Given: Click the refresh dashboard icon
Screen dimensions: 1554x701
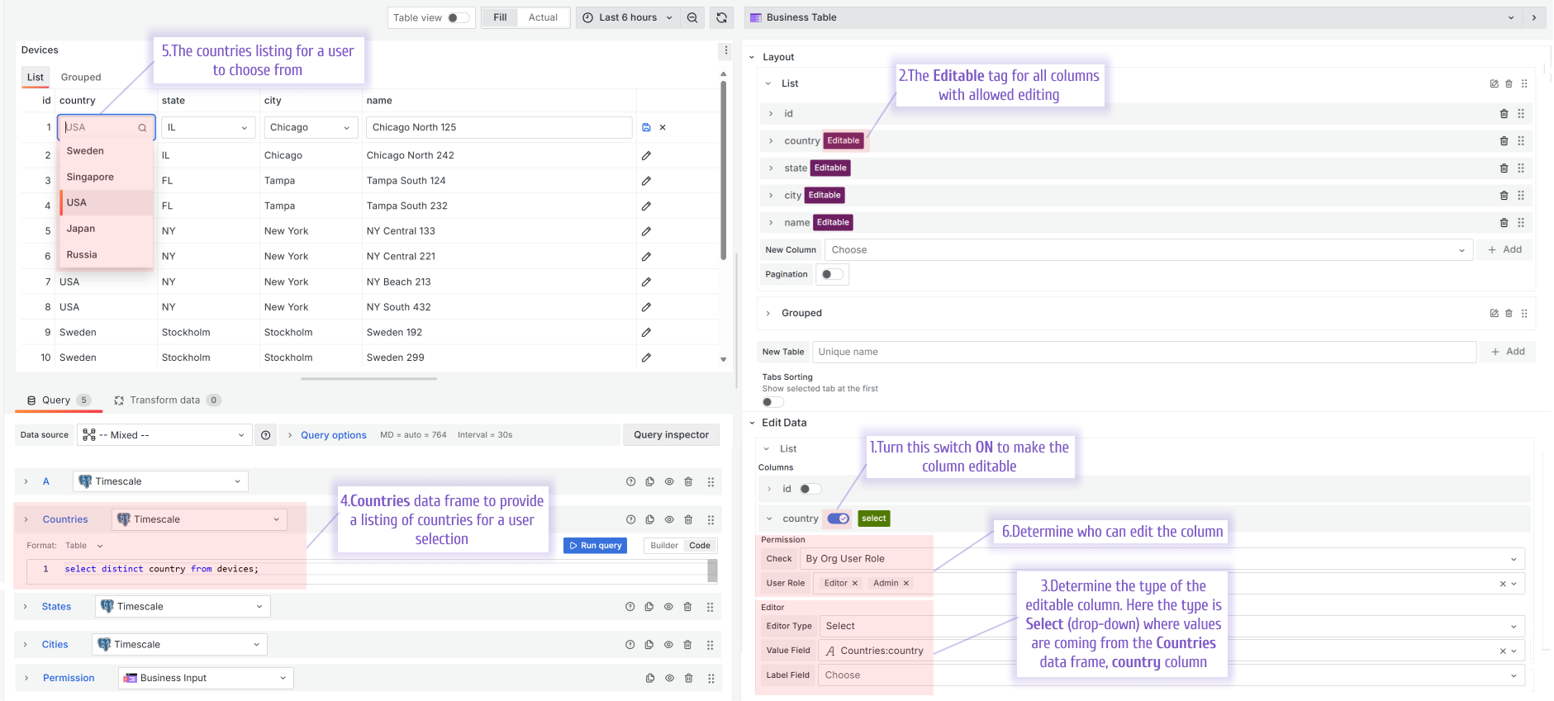Looking at the screenshot, I should click(x=721, y=17).
